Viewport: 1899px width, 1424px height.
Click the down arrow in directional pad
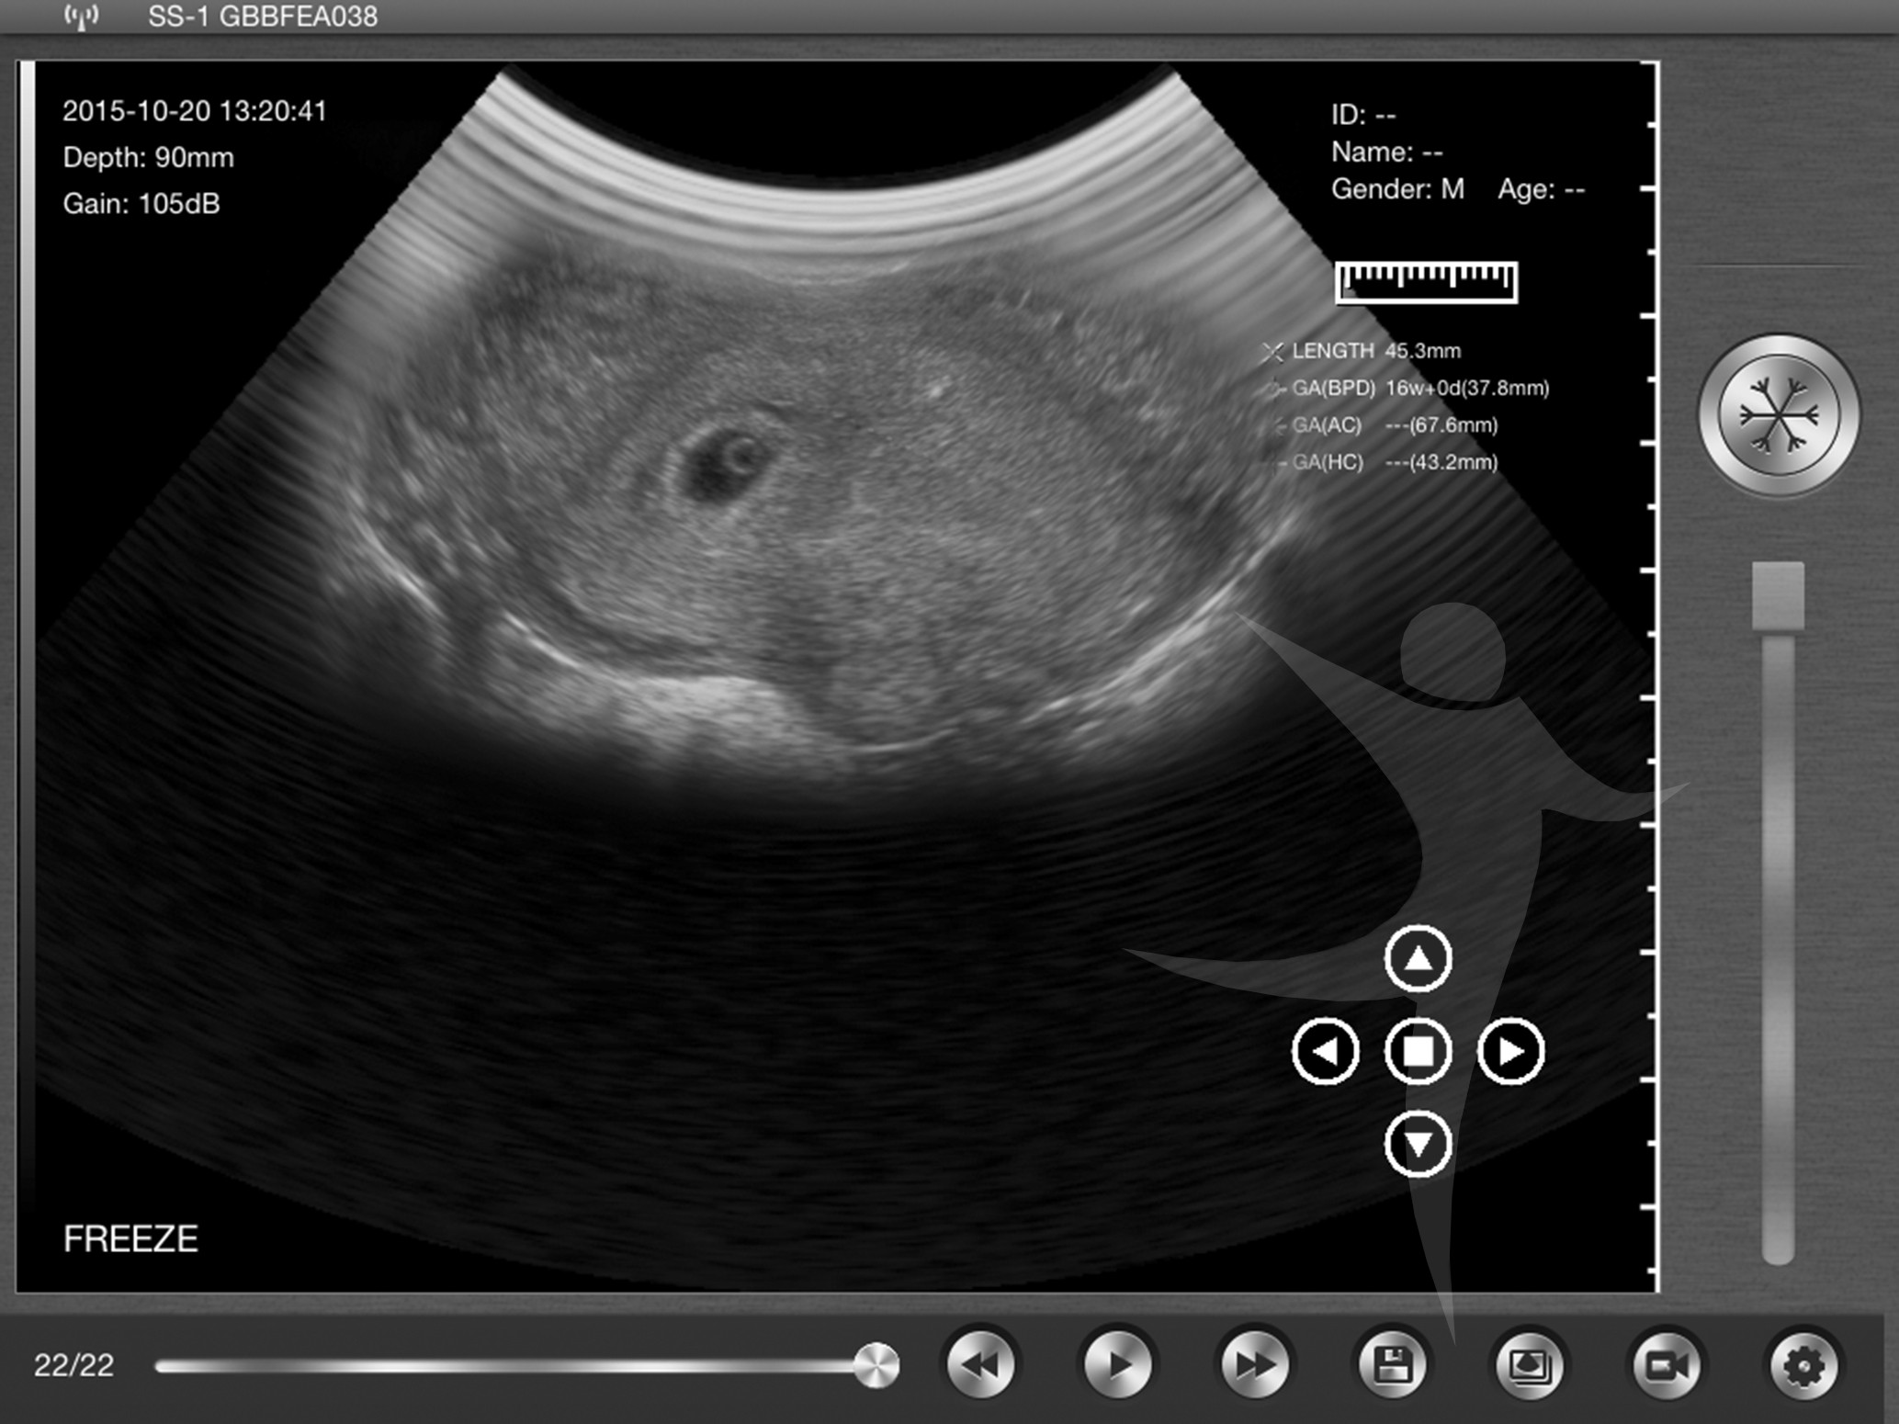click(x=1418, y=1144)
